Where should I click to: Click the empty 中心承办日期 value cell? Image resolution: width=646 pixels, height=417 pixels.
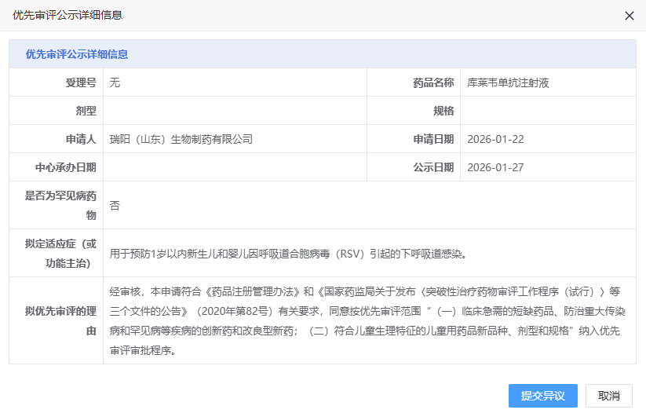tap(235, 167)
